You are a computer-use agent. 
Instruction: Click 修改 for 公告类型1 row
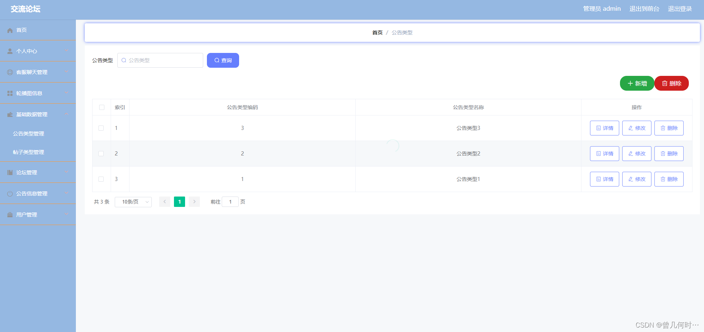coord(637,179)
